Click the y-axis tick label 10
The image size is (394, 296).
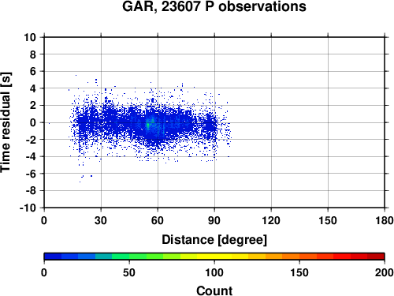coord(30,37)
